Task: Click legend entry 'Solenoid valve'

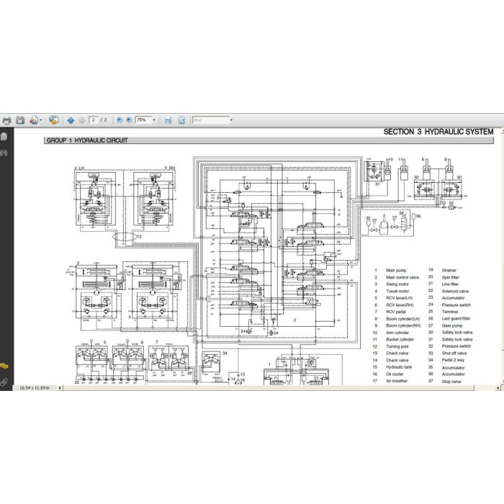Action: [455, 291]
